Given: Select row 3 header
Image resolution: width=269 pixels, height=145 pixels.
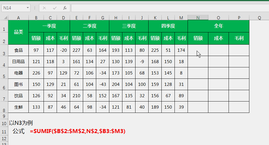Looking at the screenshot, I should [x=4, y=50].
